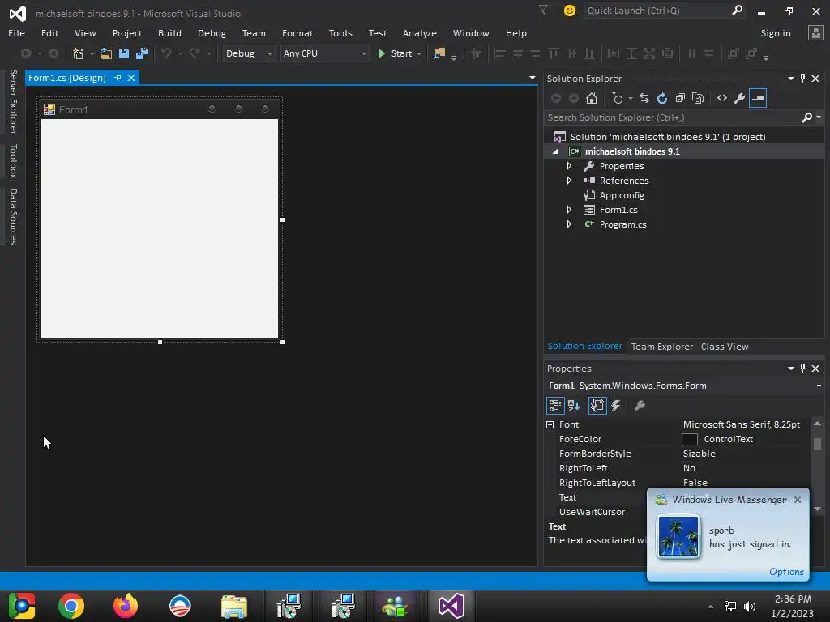Refresh the Solution Explorer
830x622 pixels.
(x=662, y=98)
